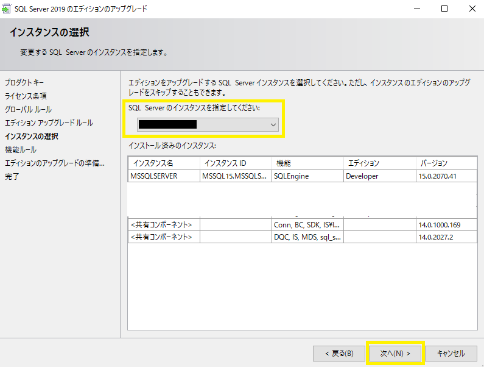The image size is (484, 367).
Task: Click 機能 column header
Action: pyautogui.click(x=307, y=163)
